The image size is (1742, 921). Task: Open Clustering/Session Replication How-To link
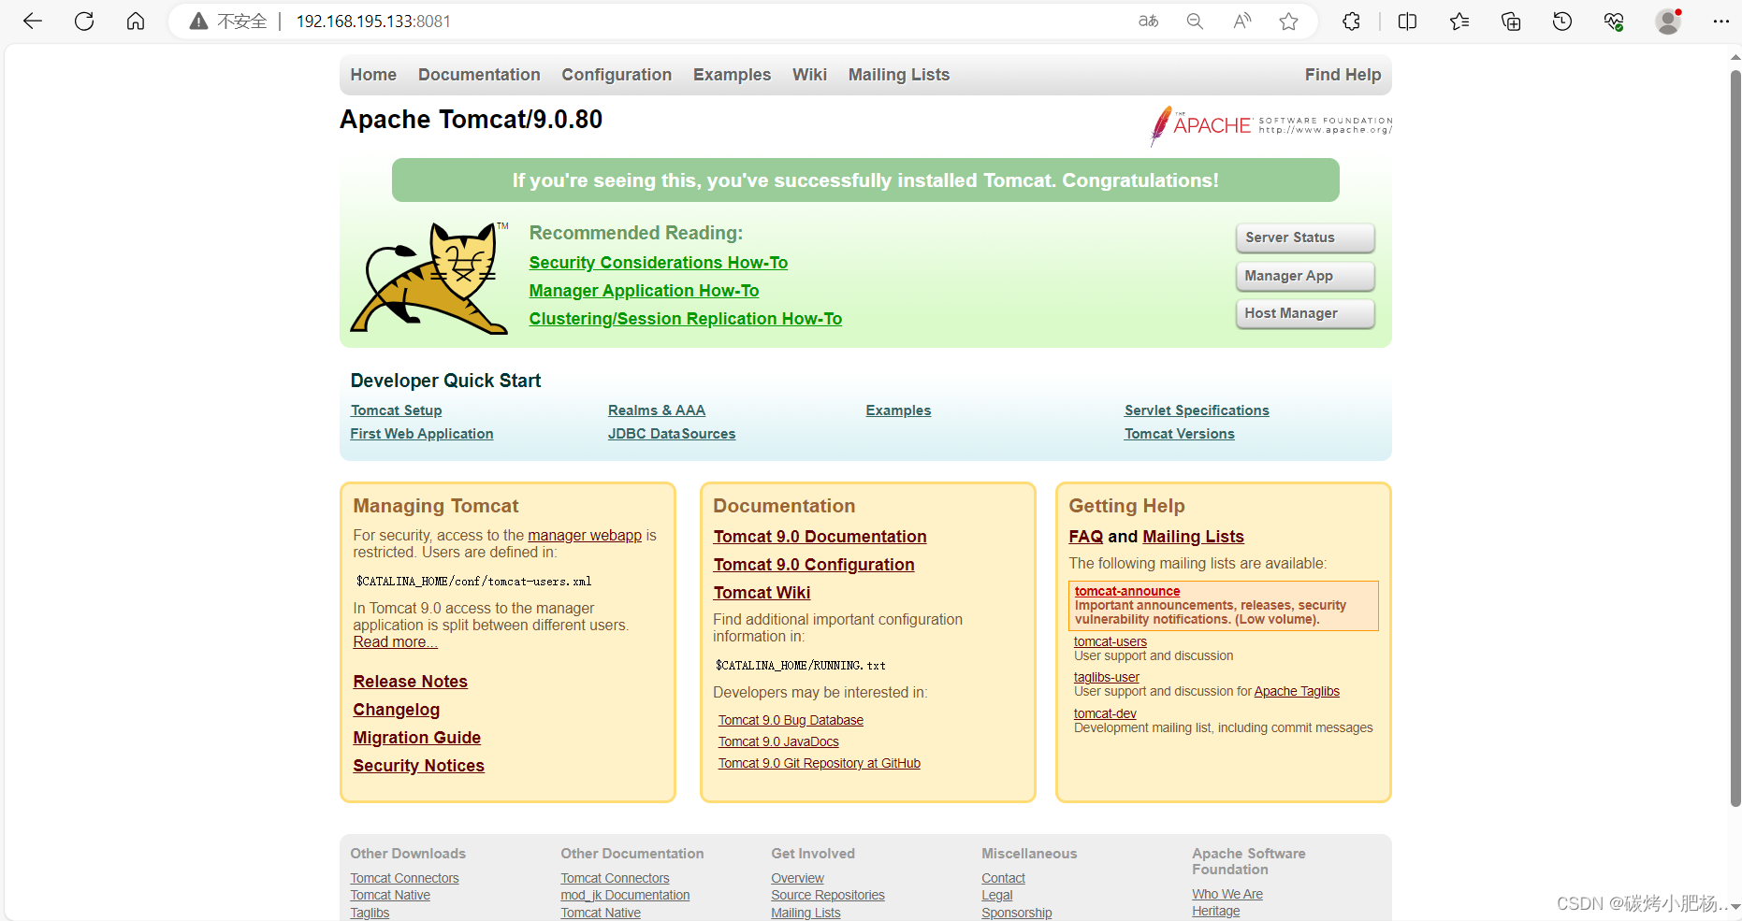686,319
